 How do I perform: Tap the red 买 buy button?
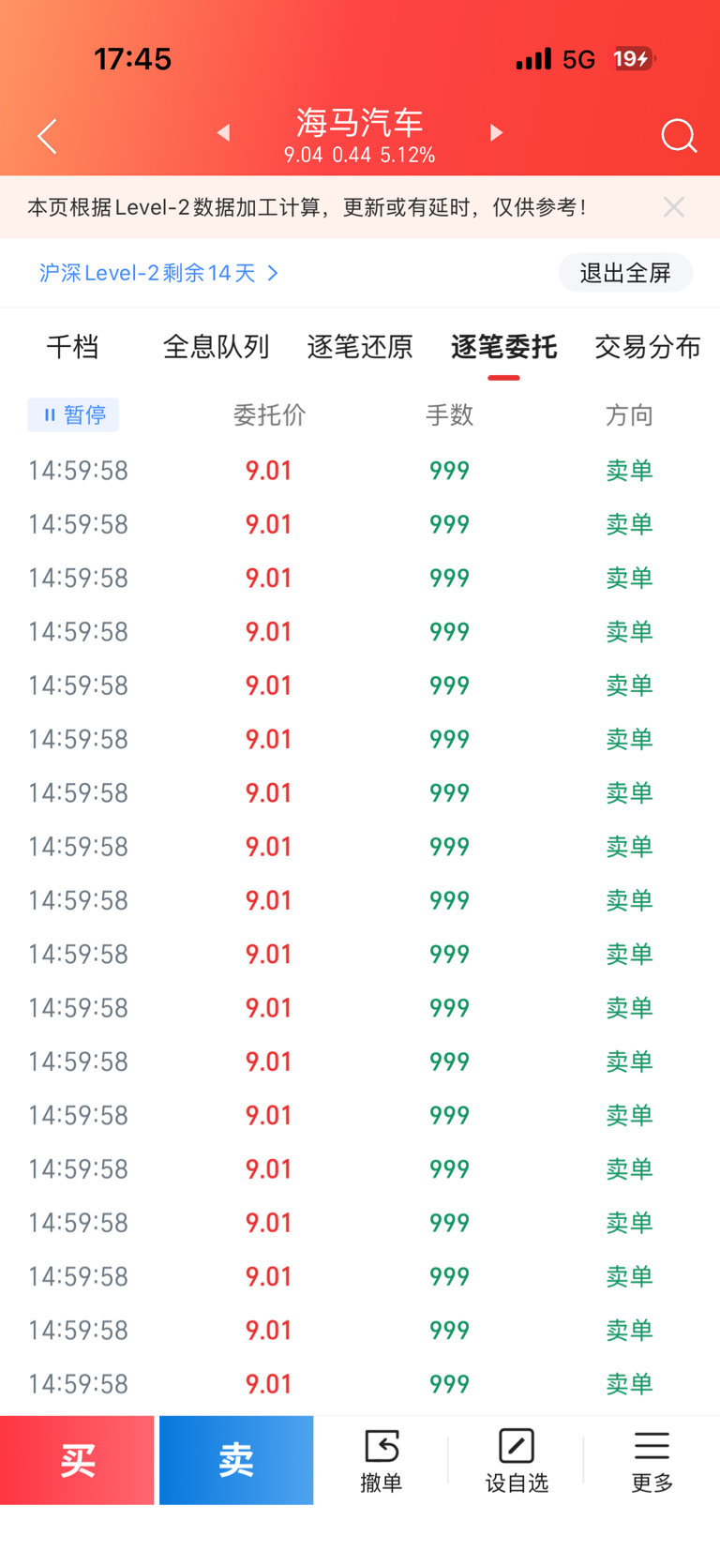coord(77,1460)
